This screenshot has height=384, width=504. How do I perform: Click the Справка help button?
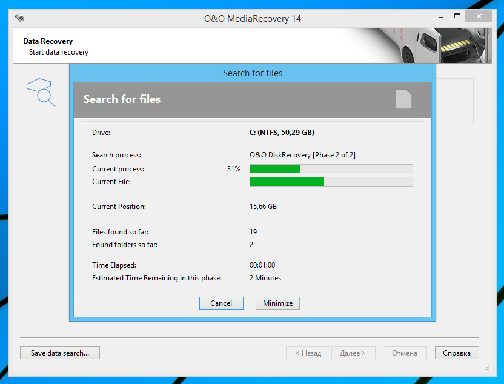(457, 353)
